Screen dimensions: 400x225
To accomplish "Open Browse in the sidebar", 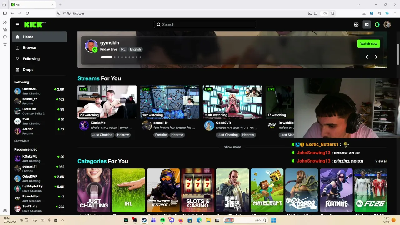I will (39, 48).
